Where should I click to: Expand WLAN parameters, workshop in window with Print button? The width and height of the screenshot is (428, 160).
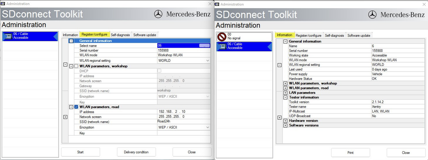coord(285,83)
